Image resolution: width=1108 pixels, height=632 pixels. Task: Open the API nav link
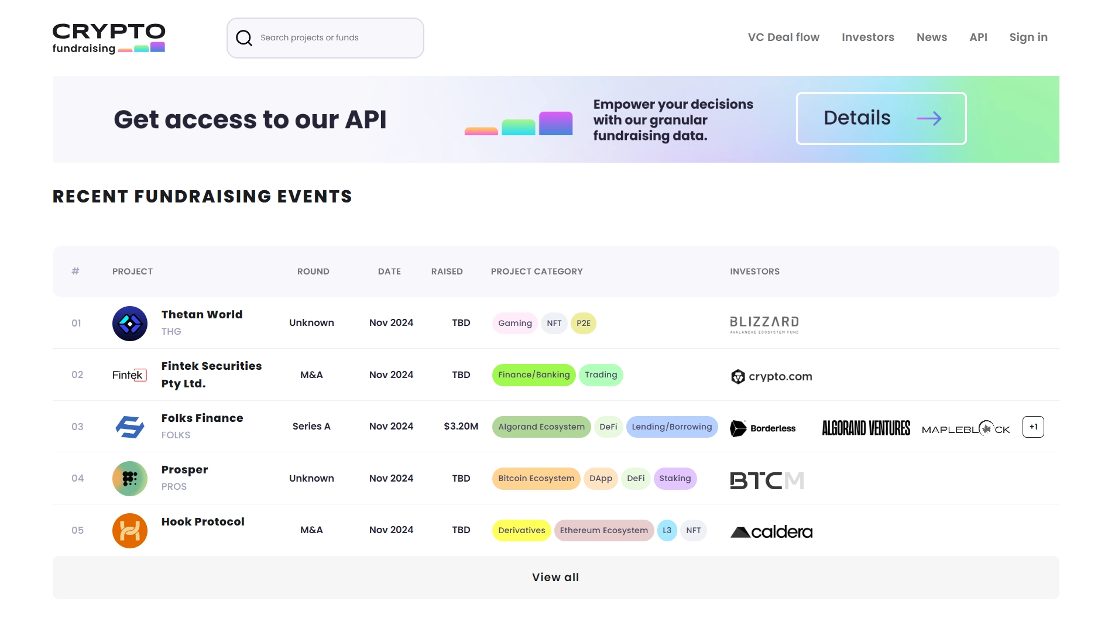click(x=978, y=37)
